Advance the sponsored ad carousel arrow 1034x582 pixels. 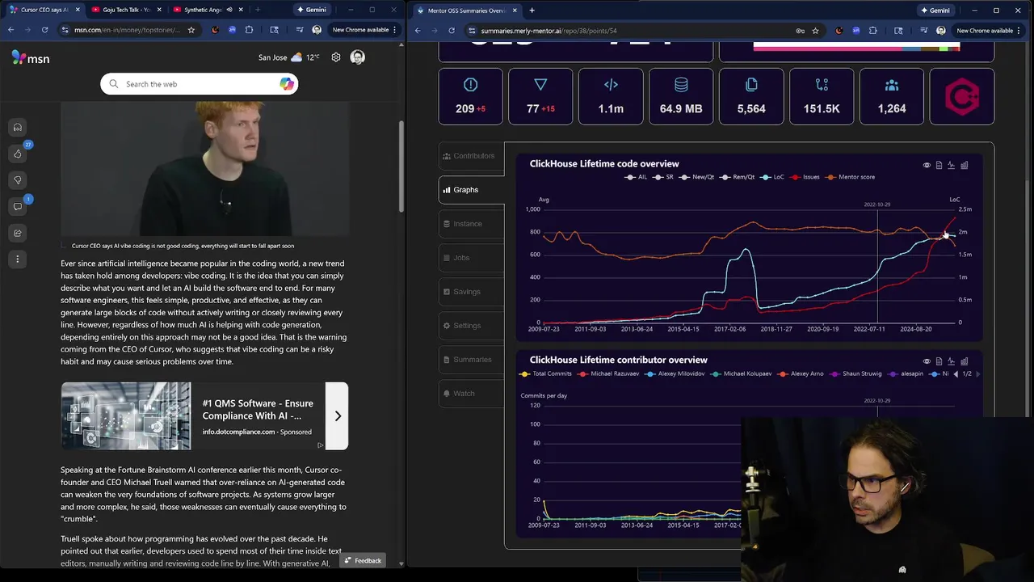[337, 416]
